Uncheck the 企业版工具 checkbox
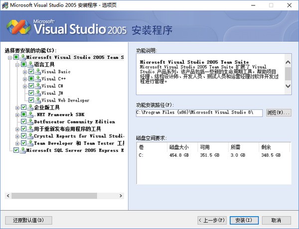Viewport: 299px width, 229px height. [x=23, y=107]
